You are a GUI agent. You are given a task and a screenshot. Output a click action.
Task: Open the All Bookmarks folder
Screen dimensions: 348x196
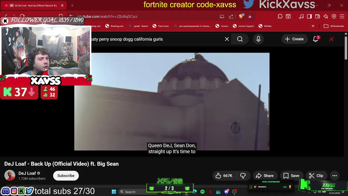(x=334, y=26)
